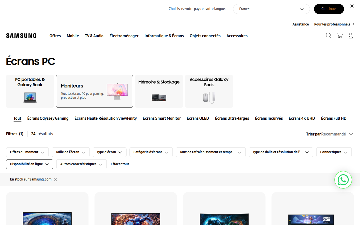Open the WhatsApp chat bubble

pos(343,180)
